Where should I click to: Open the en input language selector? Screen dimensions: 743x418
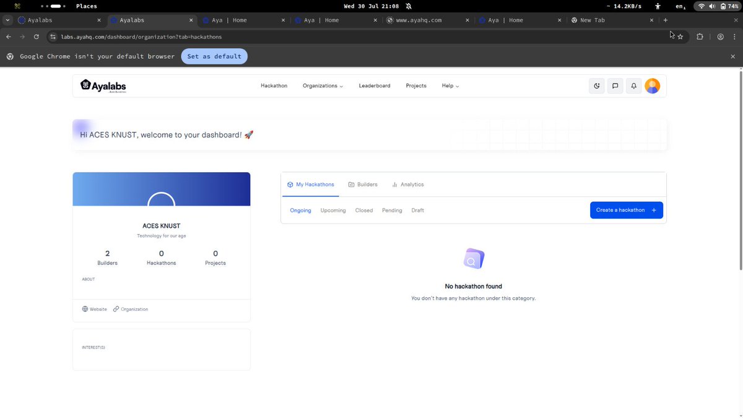pyautogui.click(x=680, y=6)
